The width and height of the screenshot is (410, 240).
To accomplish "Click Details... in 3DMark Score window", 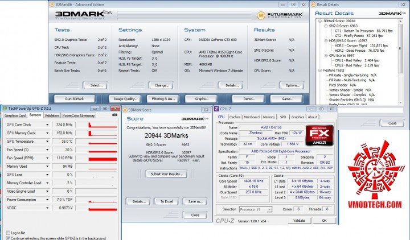I will [138, 201].
